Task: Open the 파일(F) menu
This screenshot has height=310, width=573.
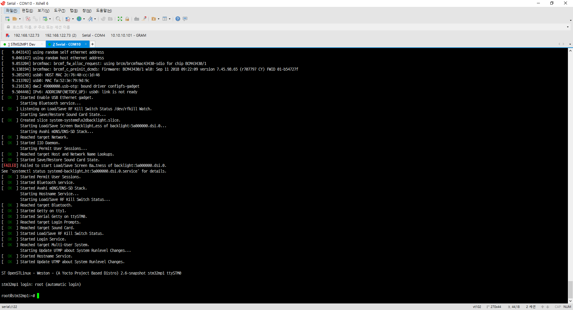Action: pos(12,11)
